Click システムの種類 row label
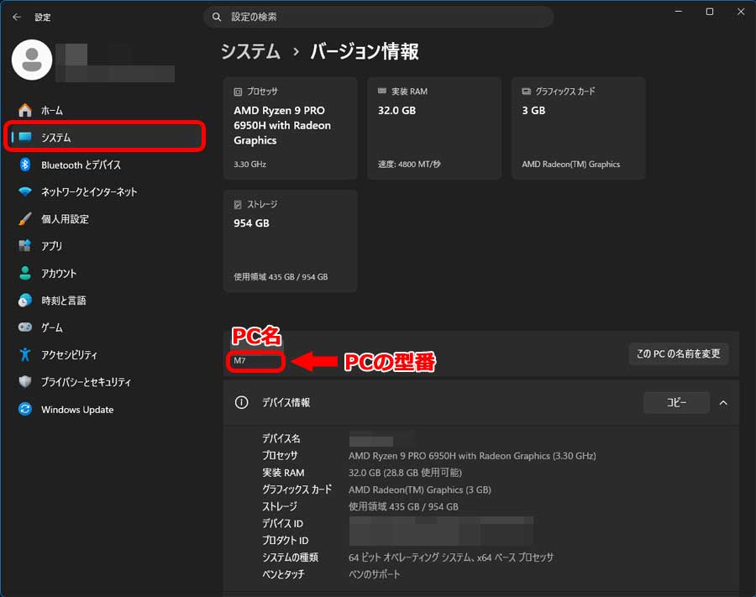The image size is (756, 597). pos(291,558)
